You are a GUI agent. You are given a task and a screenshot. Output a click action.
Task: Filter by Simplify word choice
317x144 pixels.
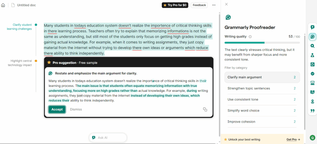(262, 111)
